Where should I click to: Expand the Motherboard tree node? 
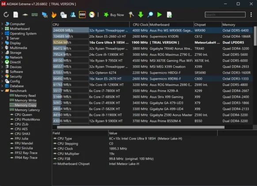[2, 29]
